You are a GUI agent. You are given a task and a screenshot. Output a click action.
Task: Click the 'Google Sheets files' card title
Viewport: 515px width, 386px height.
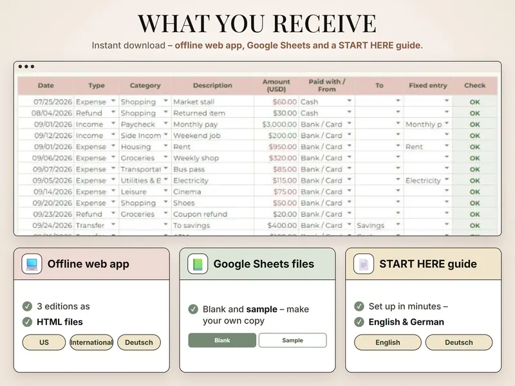(264, 264)
